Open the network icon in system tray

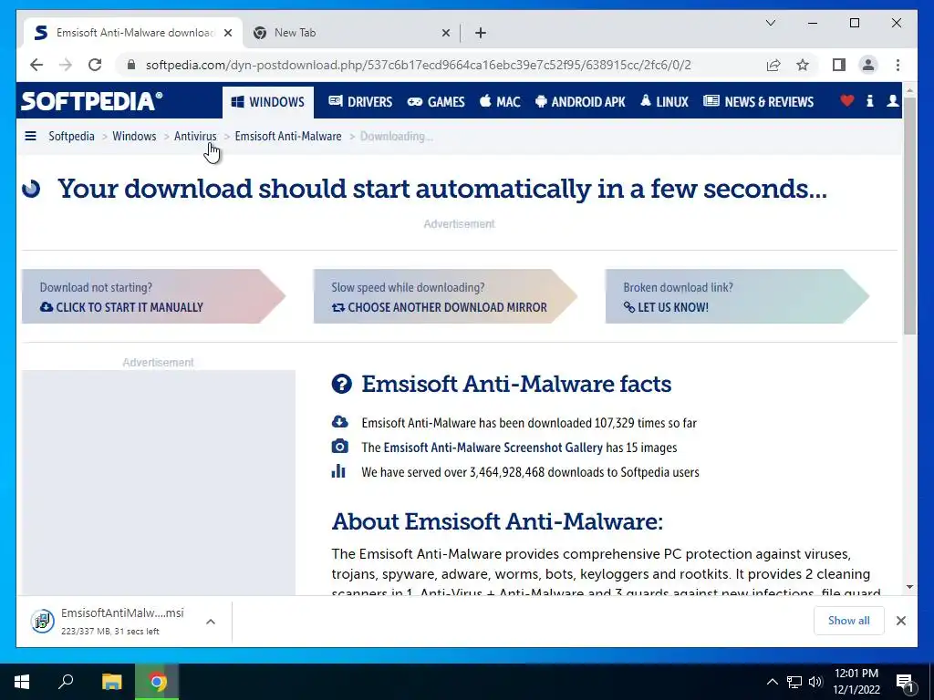[794, 682]
